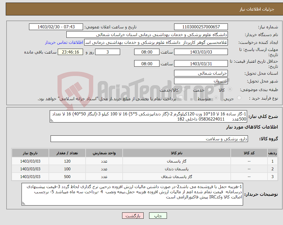Select the کالا/خدمت radio button
This screenshot has height=225, width=283.
[184, 89]
